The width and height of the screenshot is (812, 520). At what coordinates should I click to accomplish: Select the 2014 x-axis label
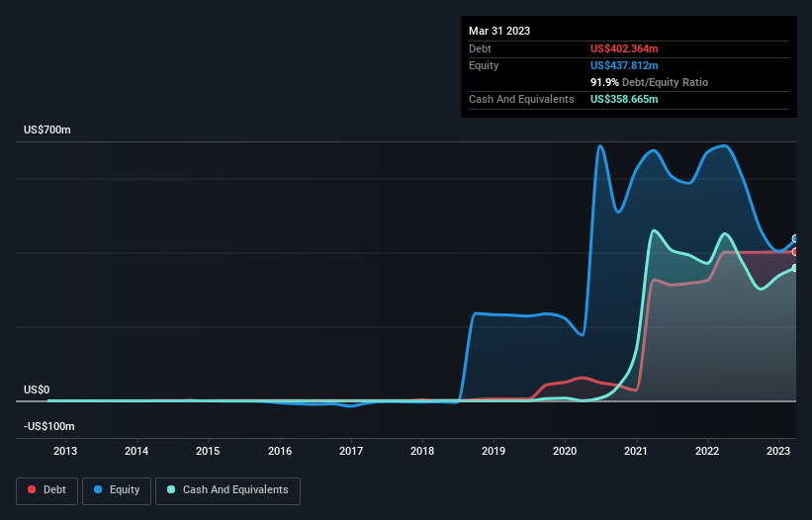tap(136, 451)
